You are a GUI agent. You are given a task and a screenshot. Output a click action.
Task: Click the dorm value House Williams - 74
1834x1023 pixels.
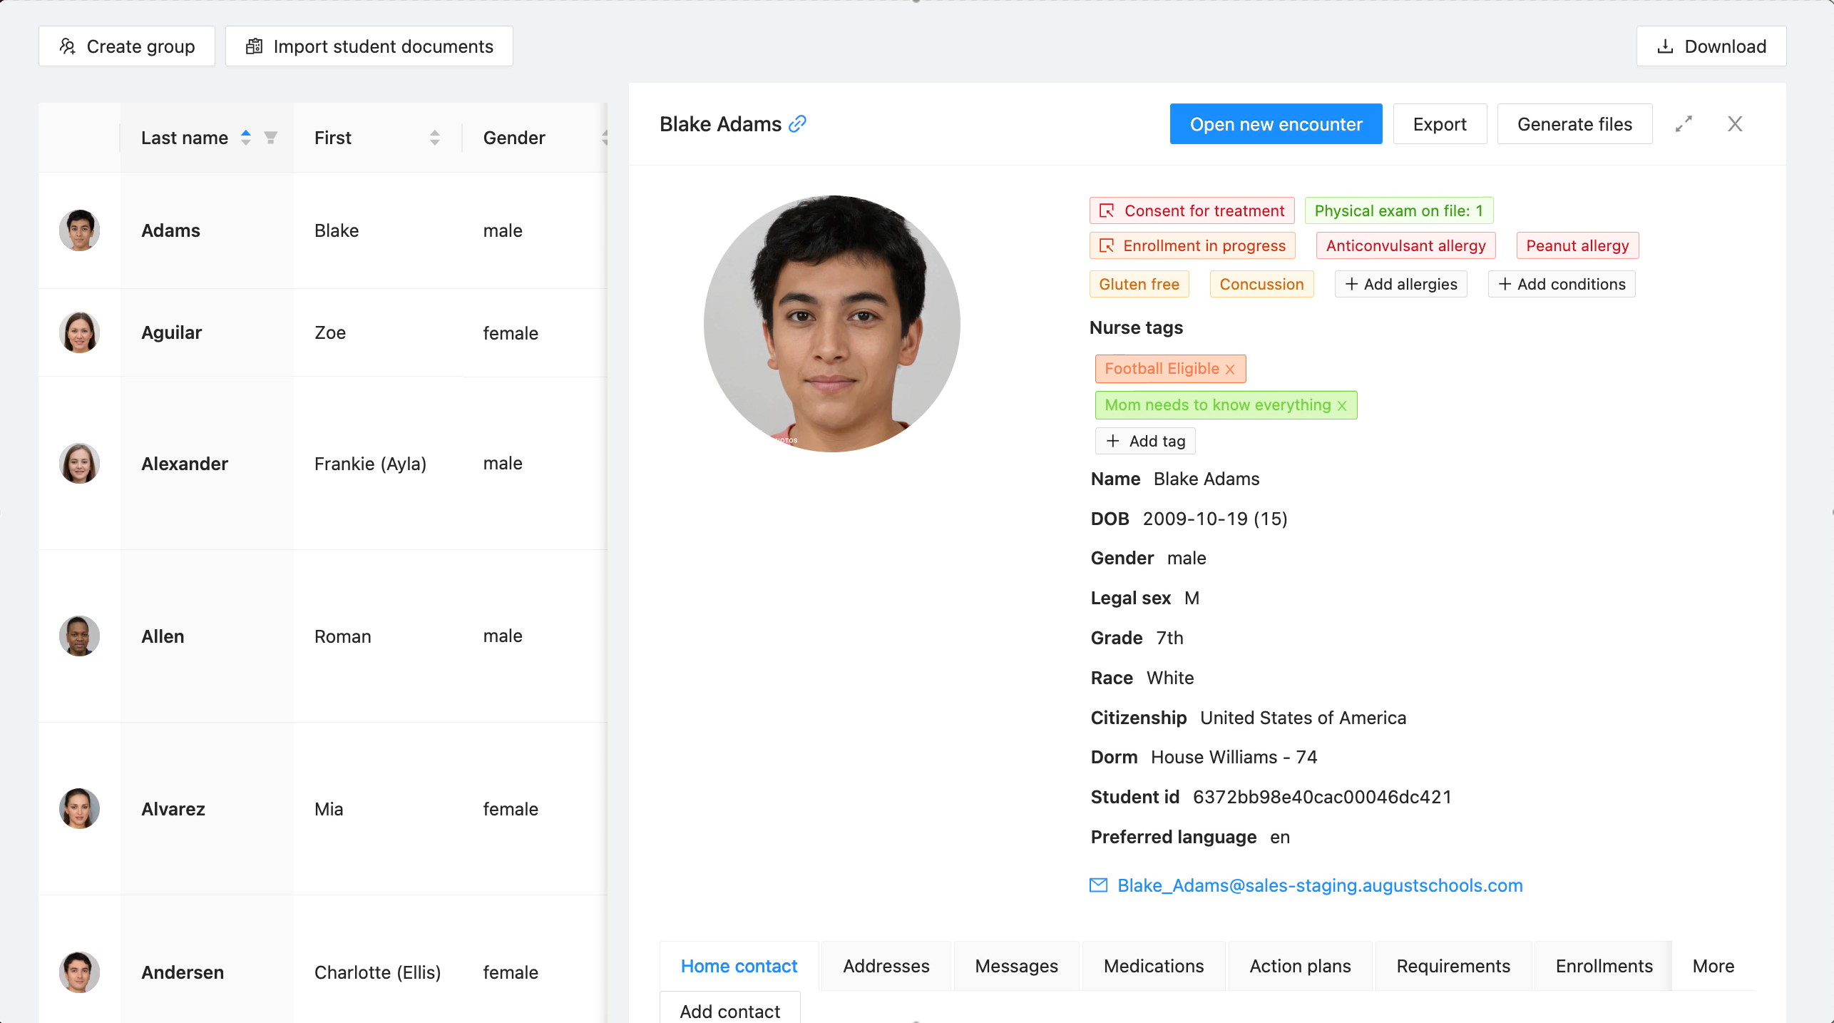click(1234, 757)
